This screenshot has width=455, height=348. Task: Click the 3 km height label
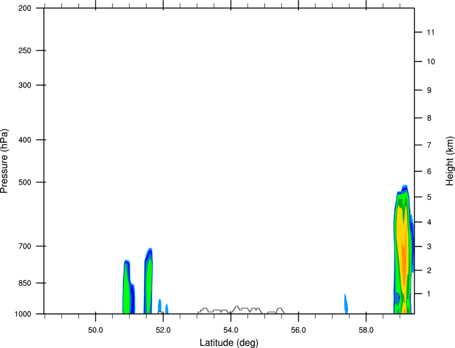pyautogui.click(x=429, y=247)
